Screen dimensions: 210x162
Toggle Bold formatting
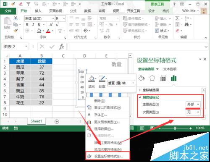coord(27,24)
